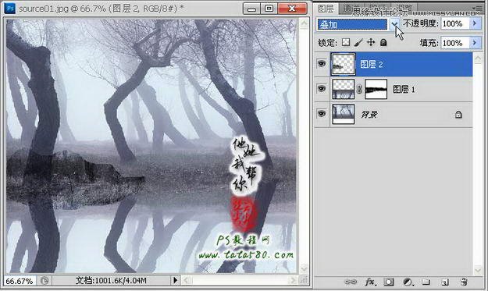Image resolution: width=488 pixels, height=291 pixels.
Task: Open the blend mode dropdown showing 叠加
Action: tap(394, 24)
